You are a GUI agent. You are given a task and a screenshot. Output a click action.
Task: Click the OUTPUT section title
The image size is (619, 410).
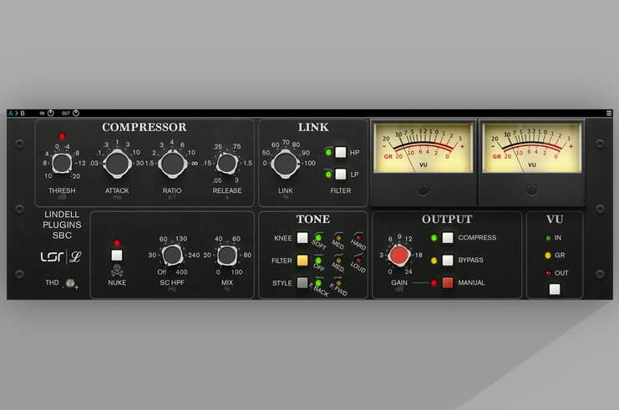(446, 219)
